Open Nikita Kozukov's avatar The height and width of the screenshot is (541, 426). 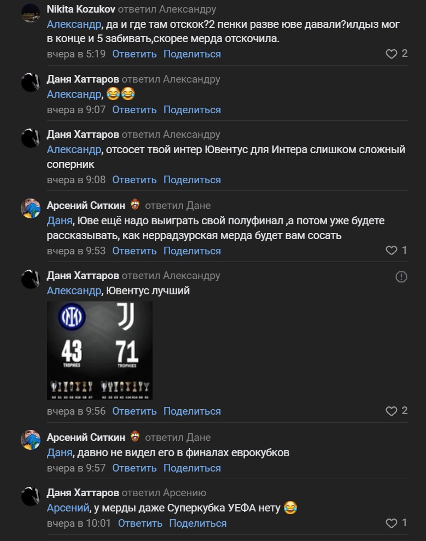pyautogui.click(x=31, y=13)
